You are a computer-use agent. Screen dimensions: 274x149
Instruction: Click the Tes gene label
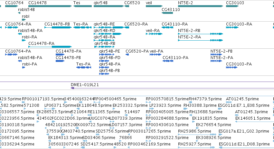(x=77, y=3)
